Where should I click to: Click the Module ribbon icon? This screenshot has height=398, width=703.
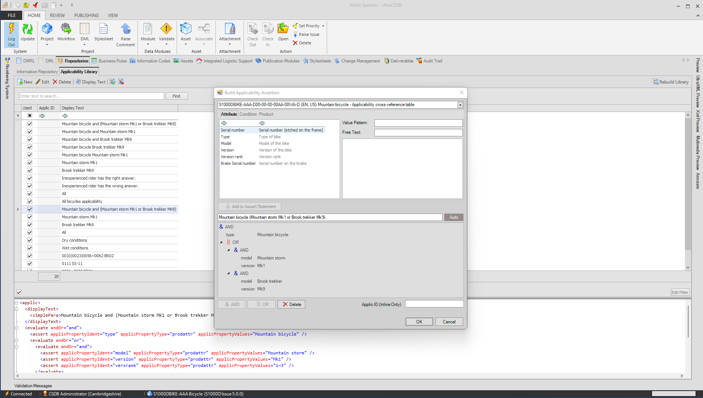coord(148,29)
